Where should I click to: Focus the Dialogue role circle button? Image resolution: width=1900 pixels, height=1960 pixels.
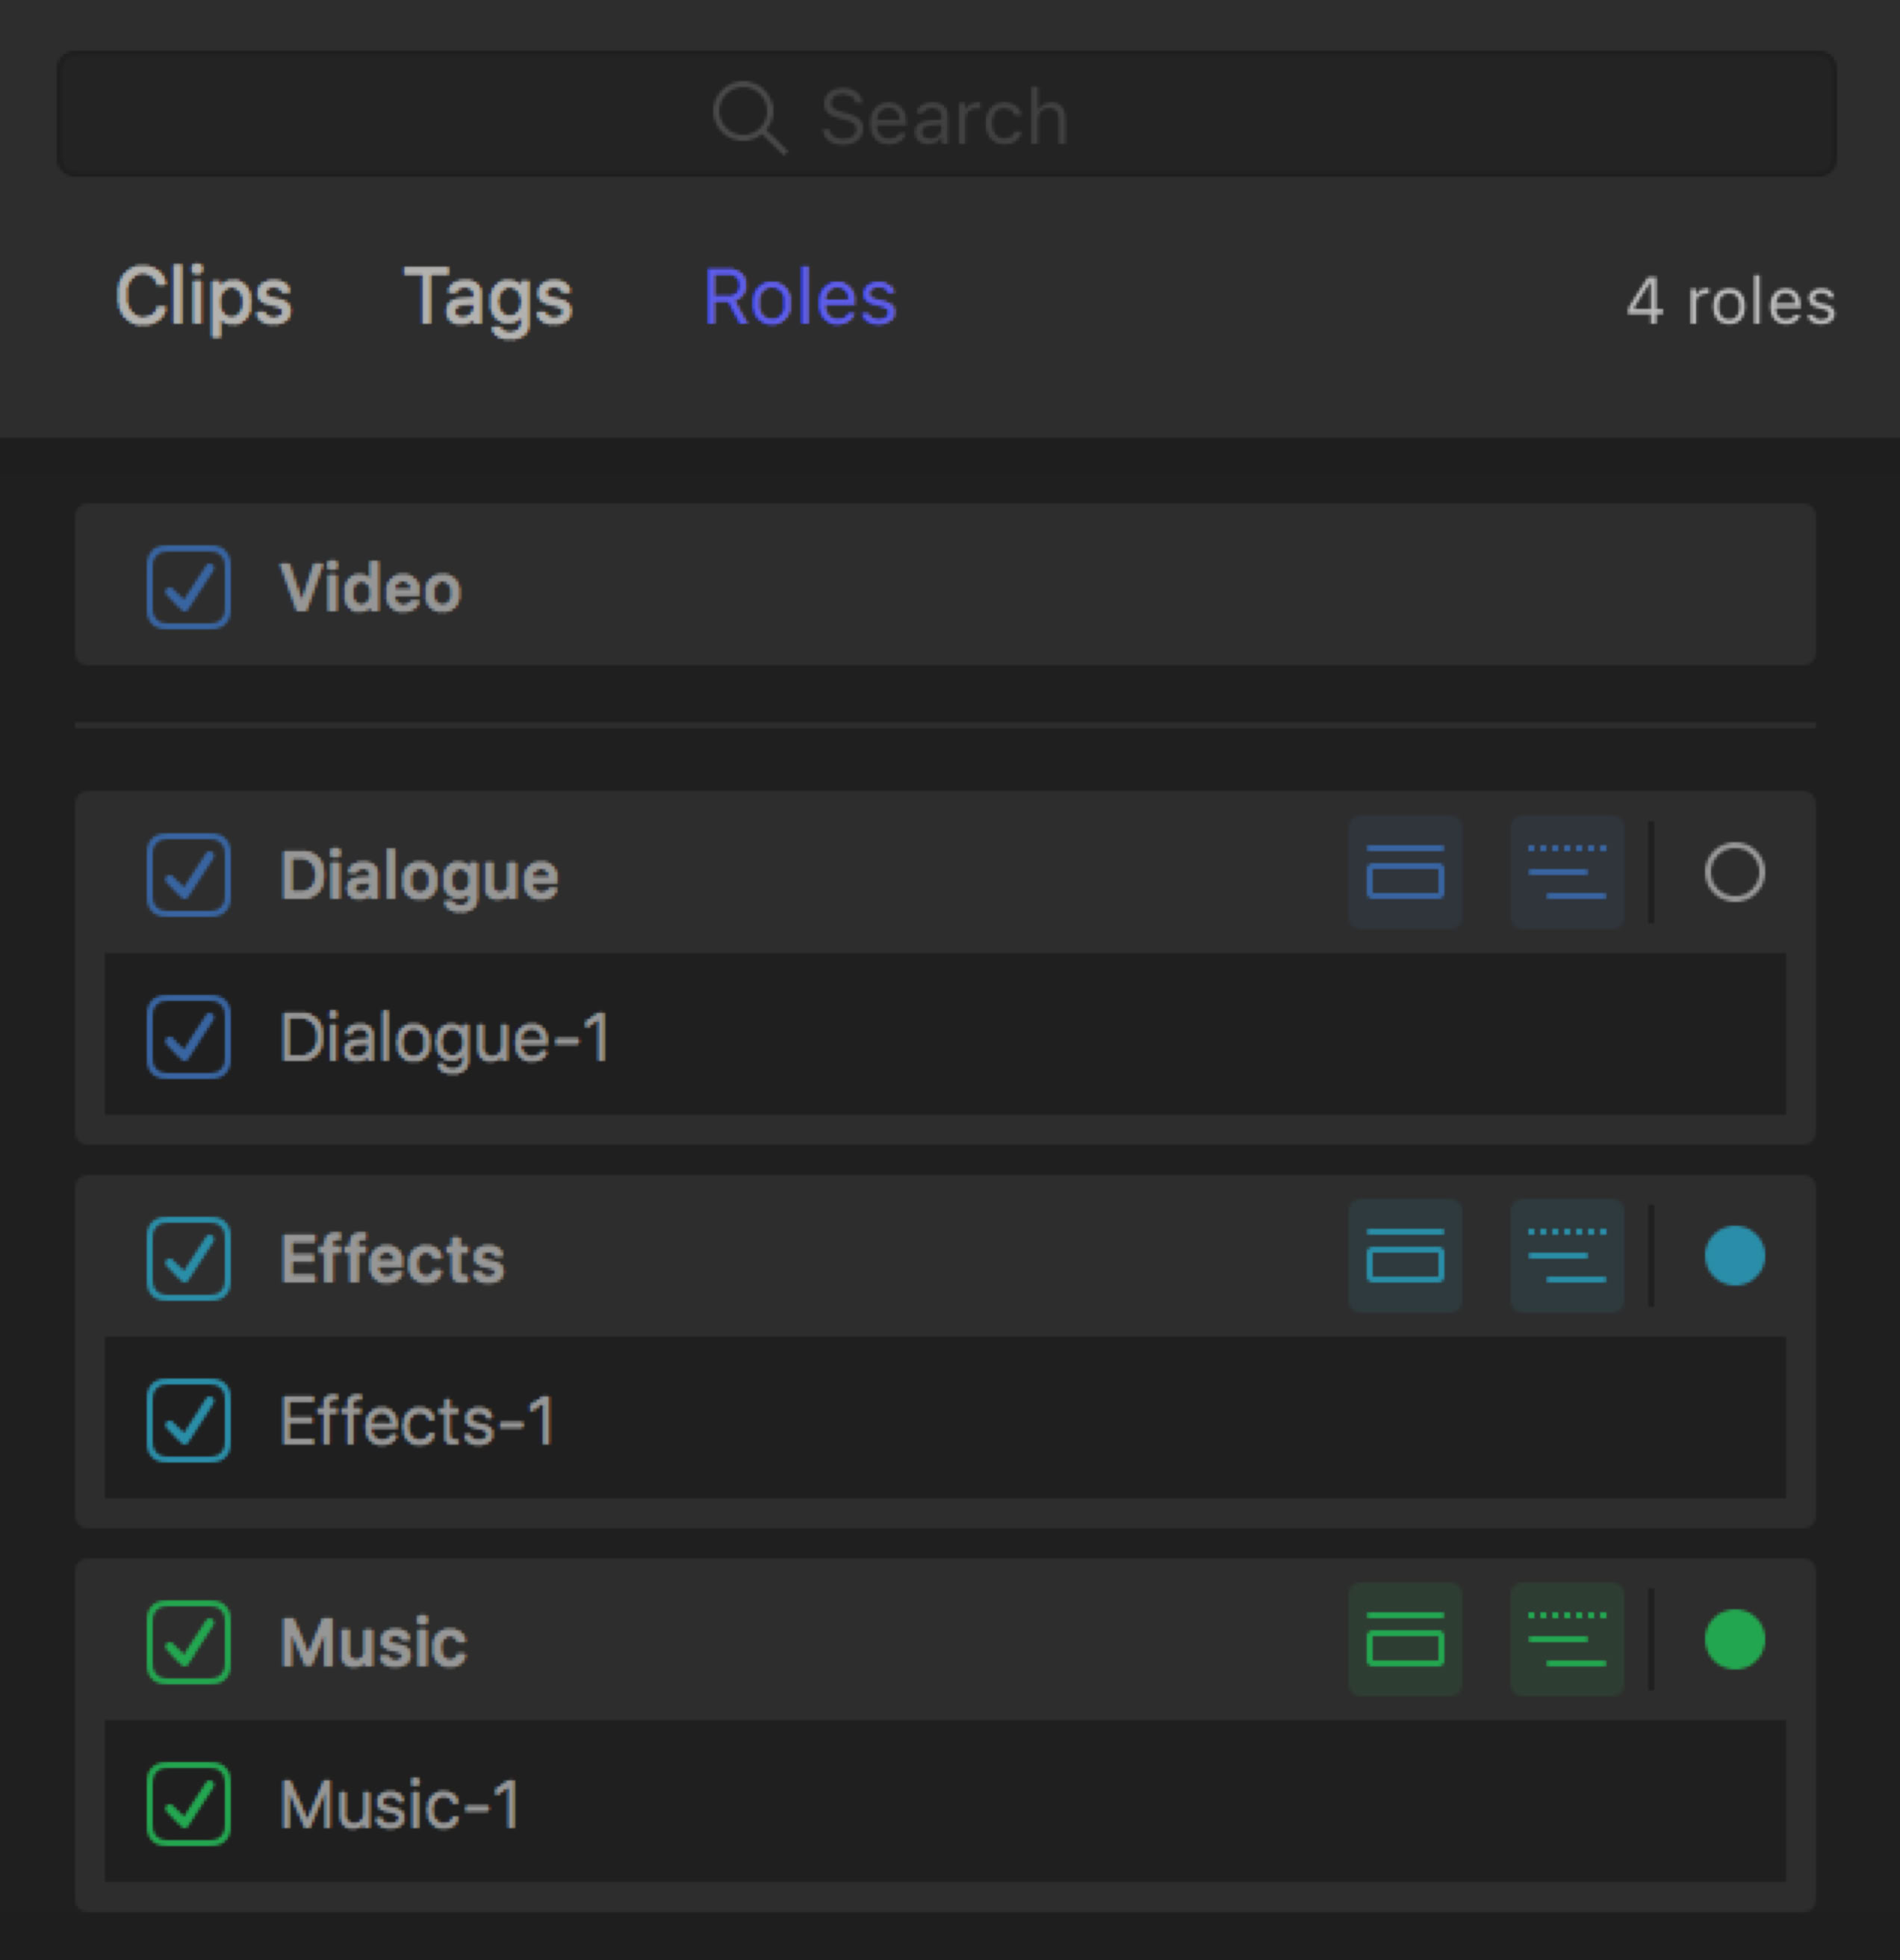(1734, 872)
